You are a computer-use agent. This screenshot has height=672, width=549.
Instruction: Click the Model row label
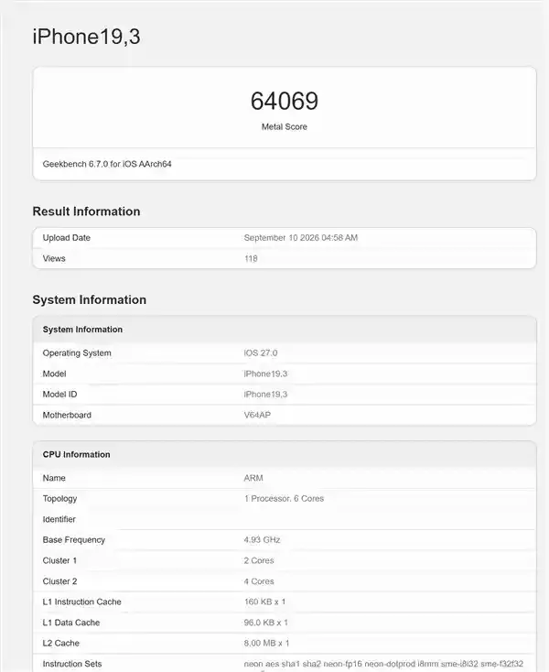tap(54, 374)
